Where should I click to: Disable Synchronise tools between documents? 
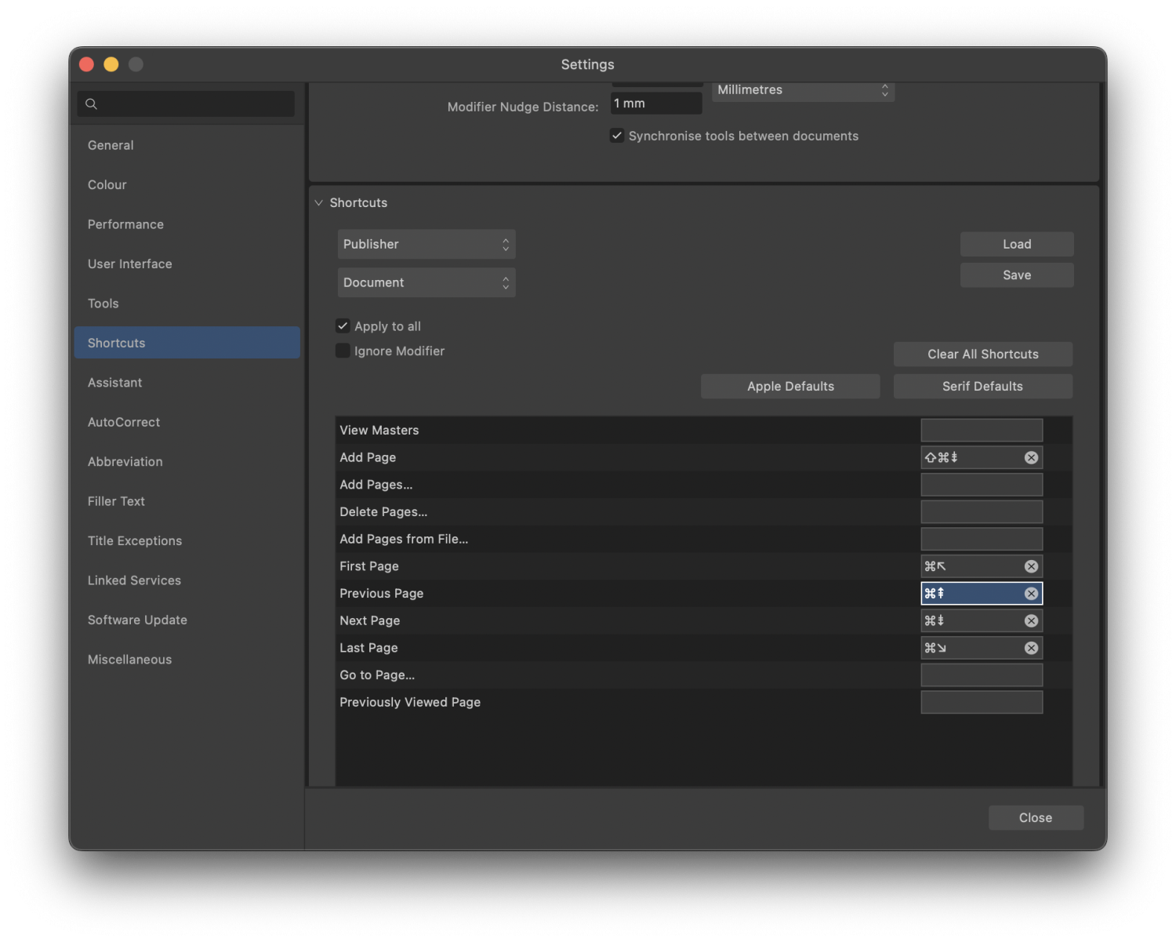[617, 135]
